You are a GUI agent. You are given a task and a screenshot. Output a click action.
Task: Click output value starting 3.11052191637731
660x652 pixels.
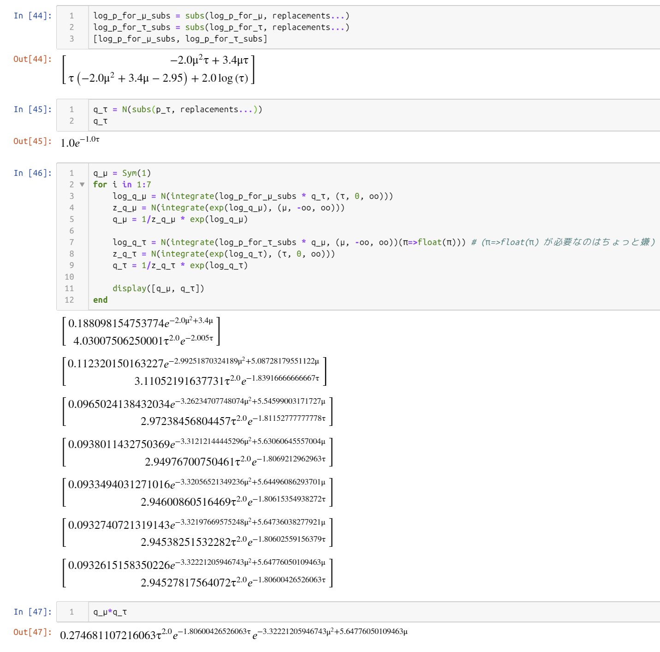click(227, 380)
